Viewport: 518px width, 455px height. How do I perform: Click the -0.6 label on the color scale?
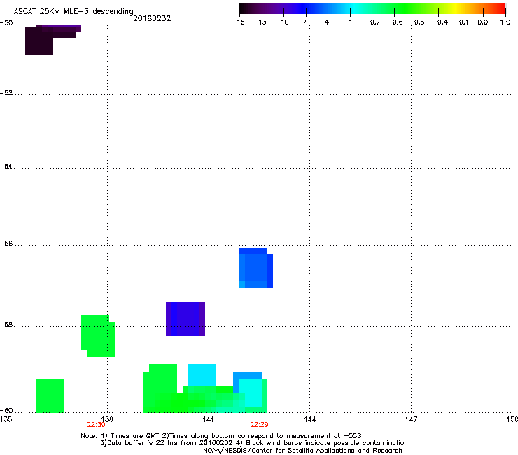pos(395,22)
